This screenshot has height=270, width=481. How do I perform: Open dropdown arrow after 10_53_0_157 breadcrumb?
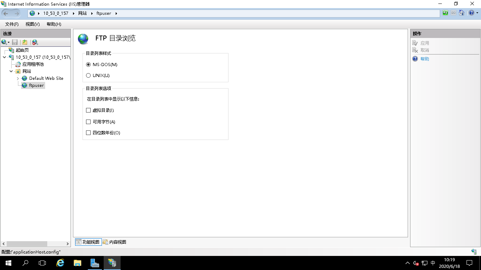73,13
